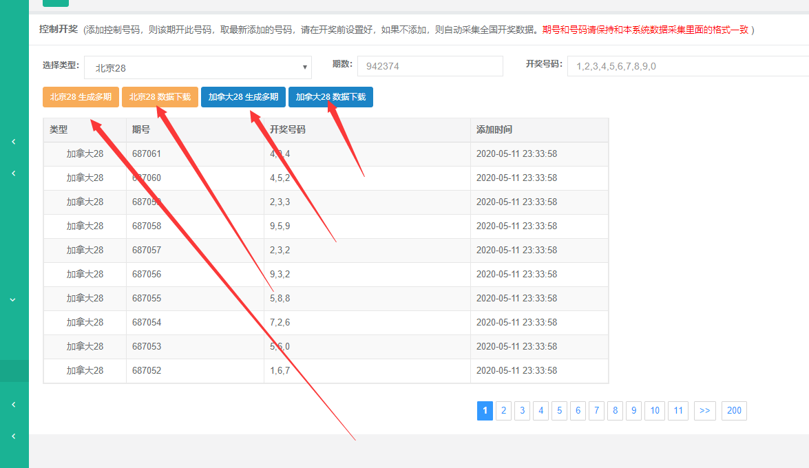This screenshot has width=809, height=468.
Task: Collapse the sidebar item with down chevron
Action: 13,300
